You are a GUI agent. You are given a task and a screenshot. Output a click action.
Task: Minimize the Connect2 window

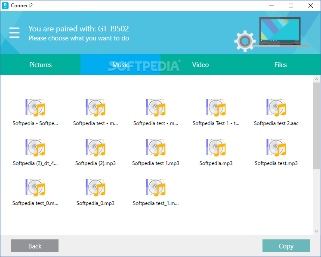[272, 6]
